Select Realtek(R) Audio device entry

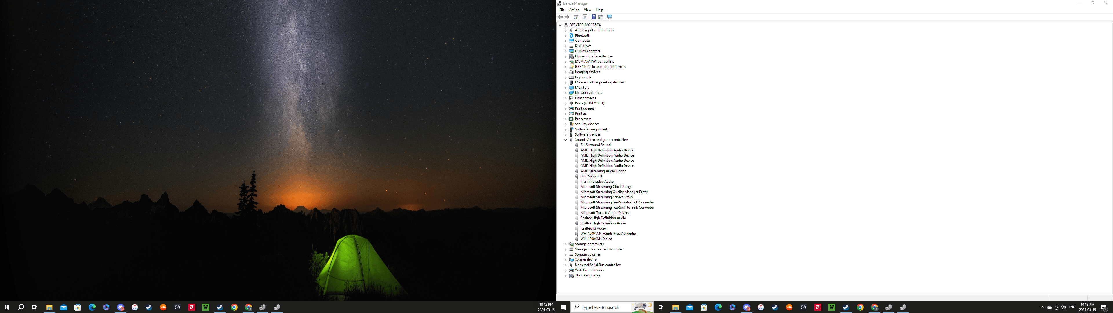coord(593,228)
